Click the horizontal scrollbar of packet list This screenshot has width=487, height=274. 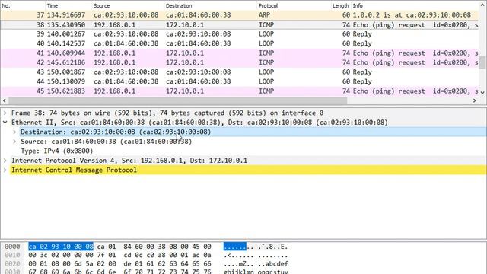(177, 100)
